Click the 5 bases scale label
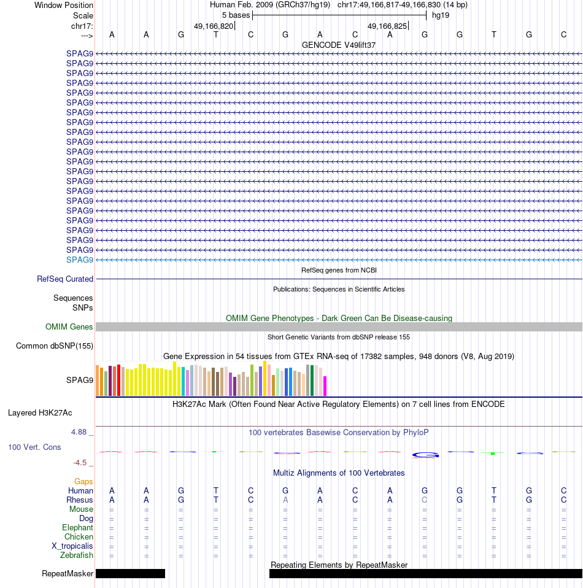The width and height of the screenshot is (583, 588). coord(236,15)
